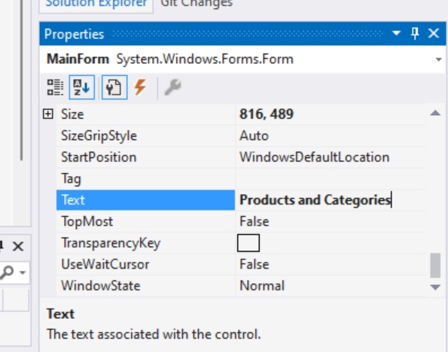Select the WindowState Normal value
The width and height of the screenshot is (448, 352).
click(262, 286)
